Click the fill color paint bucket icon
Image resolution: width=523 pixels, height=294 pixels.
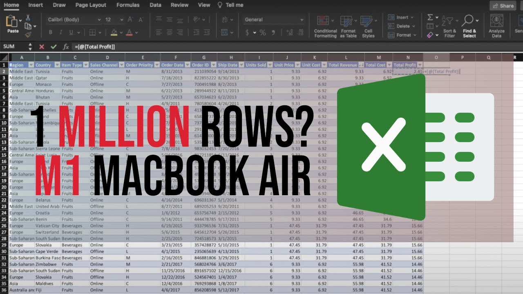tap(114, 32)
